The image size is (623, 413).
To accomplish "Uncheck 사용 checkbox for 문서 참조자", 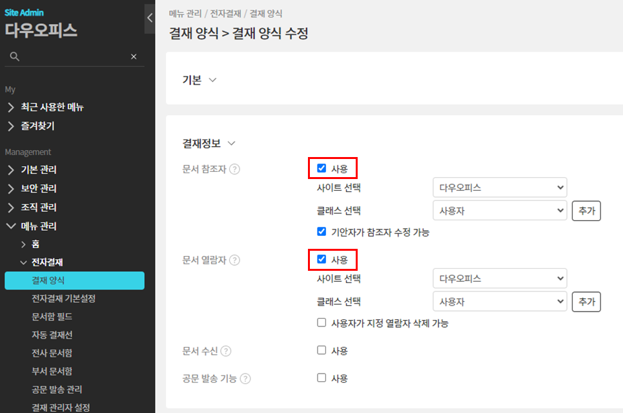I will (322, 169).
